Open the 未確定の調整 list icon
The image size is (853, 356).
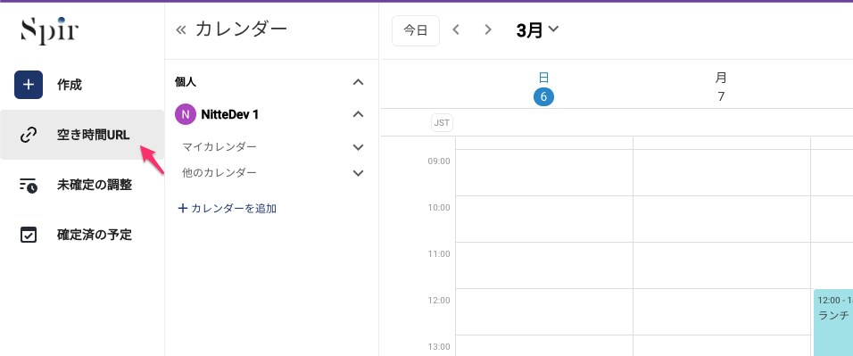[29, 185]
